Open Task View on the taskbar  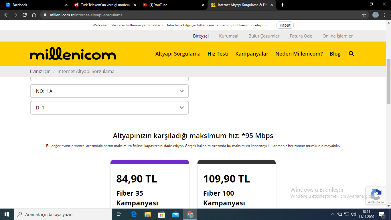(119, 214)
